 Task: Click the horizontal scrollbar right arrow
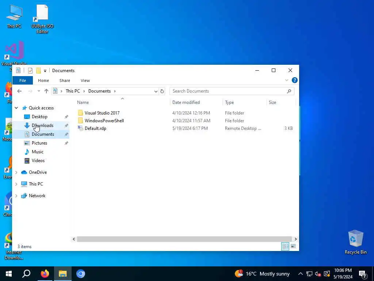pos(295,239)
